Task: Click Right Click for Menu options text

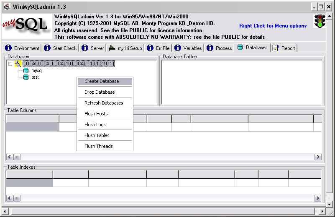Action: pos(273,26)
